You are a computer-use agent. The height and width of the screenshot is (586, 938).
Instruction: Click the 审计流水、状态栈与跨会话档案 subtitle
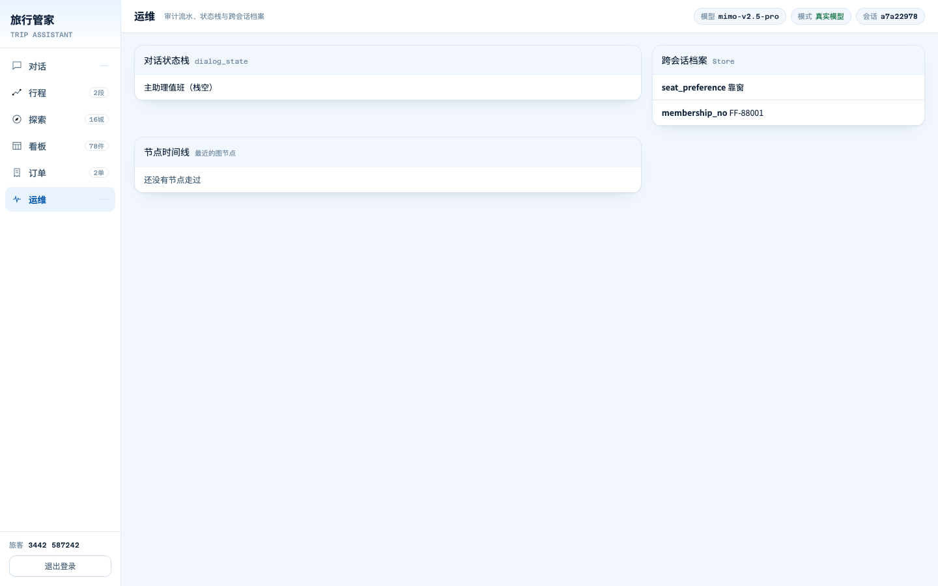(x=214, y=16)
